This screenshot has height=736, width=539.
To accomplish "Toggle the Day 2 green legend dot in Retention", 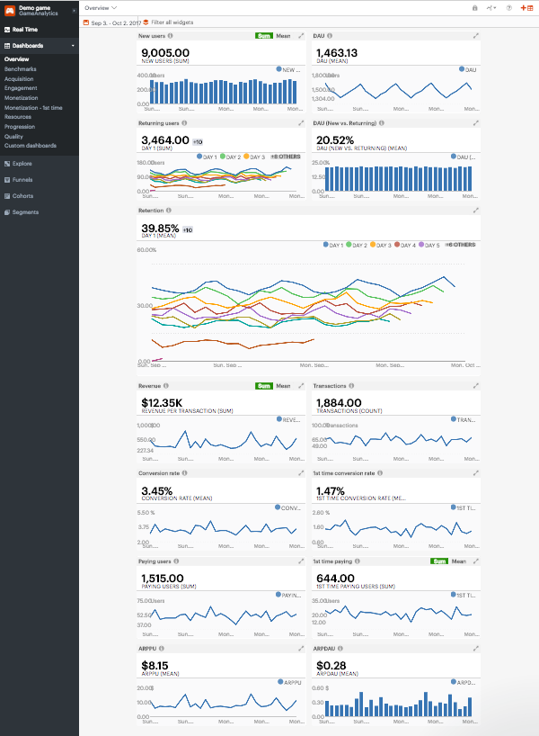I will click(x=349, y=245).
